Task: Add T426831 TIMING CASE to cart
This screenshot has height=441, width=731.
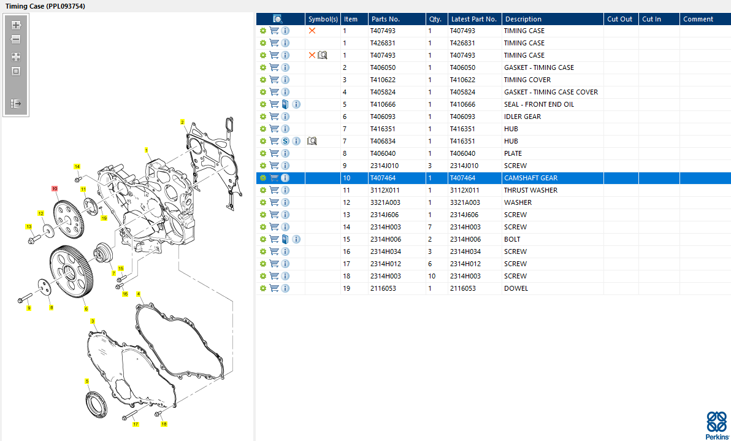Action: 274,43
